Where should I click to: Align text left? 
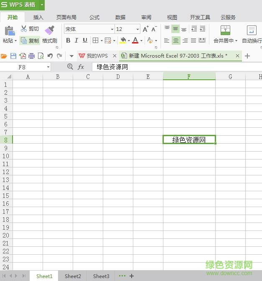[167, 41]
